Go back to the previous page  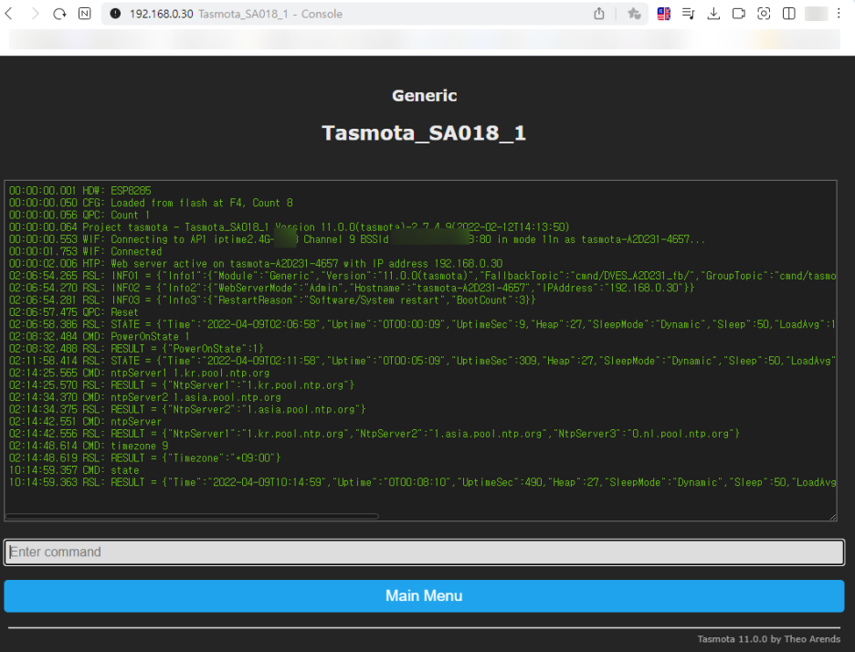[9, 14]
